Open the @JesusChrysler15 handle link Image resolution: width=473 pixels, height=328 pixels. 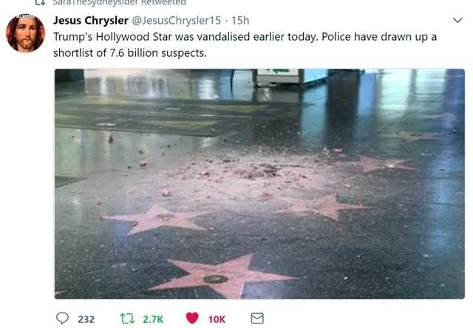pos(177,21)
